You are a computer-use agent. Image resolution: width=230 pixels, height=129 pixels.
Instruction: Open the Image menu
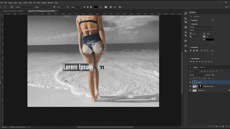tap(10, 3)
